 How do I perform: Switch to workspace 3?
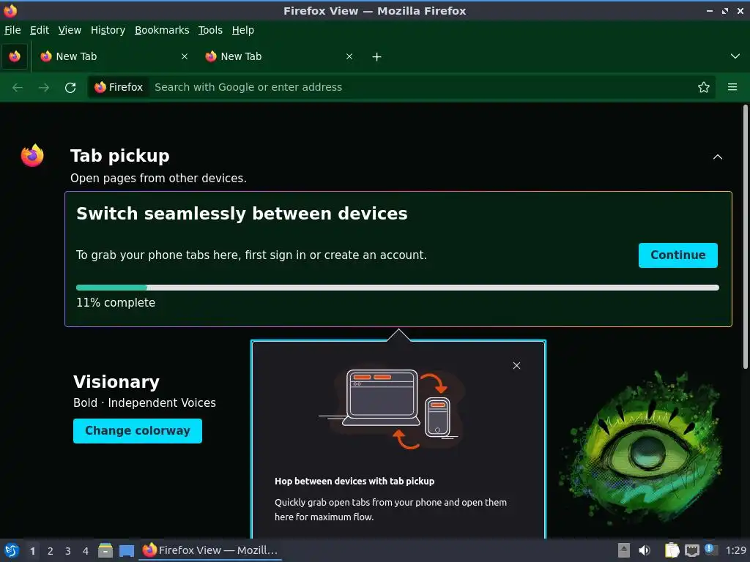coord(68,551)
